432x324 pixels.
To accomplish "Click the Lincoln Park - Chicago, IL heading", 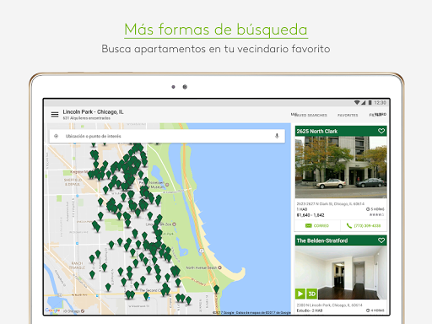I will [x=93, y=111].
